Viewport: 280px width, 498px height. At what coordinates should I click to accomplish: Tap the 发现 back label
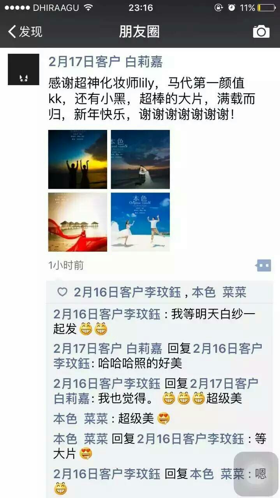[30, 32]
